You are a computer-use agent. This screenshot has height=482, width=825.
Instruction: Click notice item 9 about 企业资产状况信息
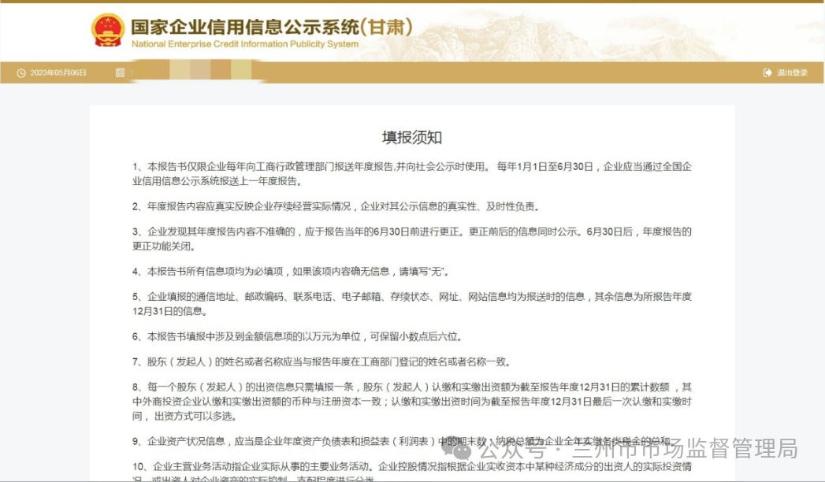point(402,441)
